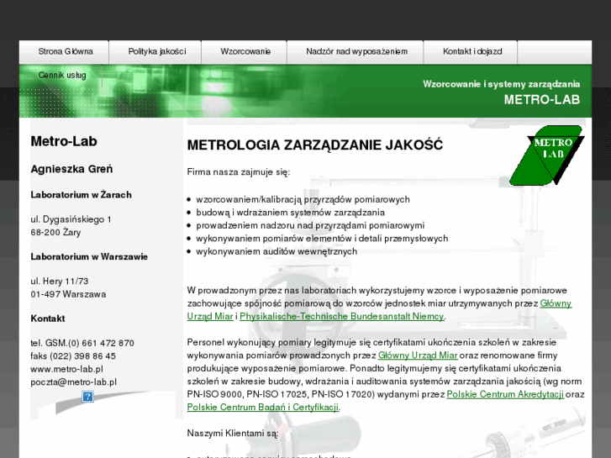Viewport: 611px width, 458px height.
Task: Click the Kontakt sidebar heading
Action: click(48, 318)
